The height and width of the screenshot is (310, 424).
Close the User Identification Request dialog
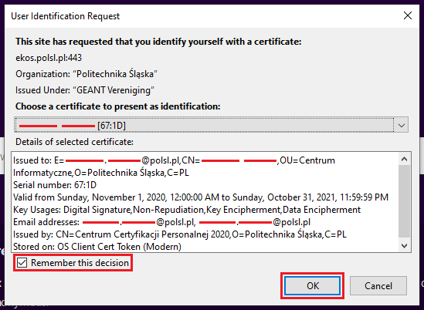[x=408, y=15]
